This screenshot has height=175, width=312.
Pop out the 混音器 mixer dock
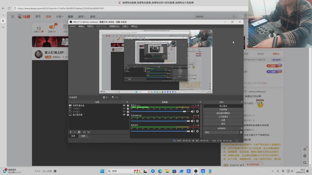pos(200,102)
